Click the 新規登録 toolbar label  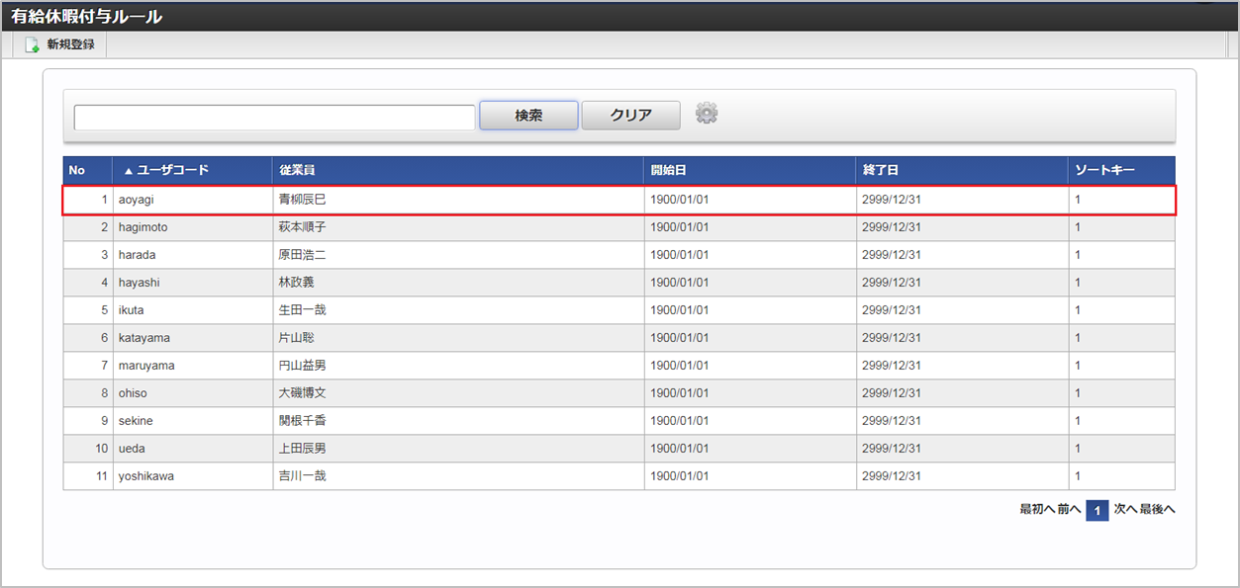71,44
